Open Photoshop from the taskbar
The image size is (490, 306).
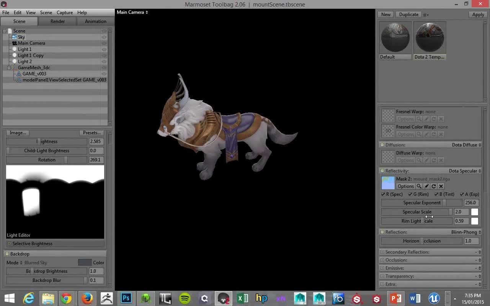point(126,298)
